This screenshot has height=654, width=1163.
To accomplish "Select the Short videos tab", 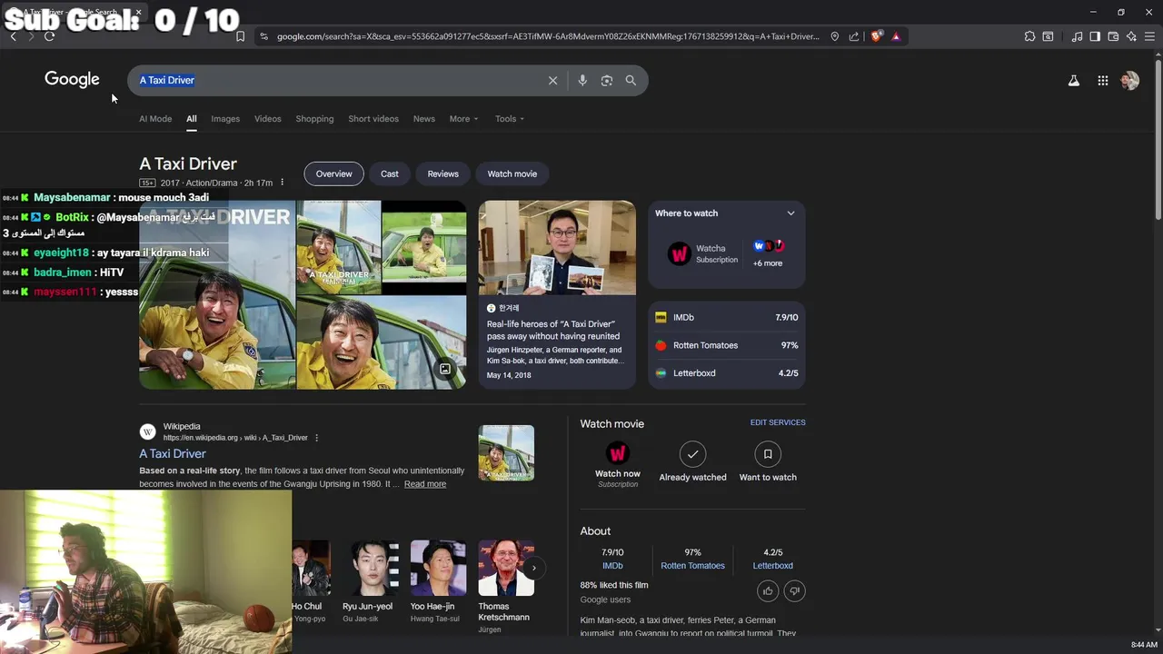I will click(x=373, y=119).
